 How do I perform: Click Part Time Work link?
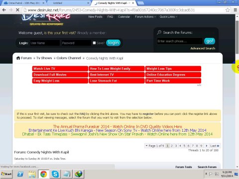pyautogui.click(x=173, y=81)
